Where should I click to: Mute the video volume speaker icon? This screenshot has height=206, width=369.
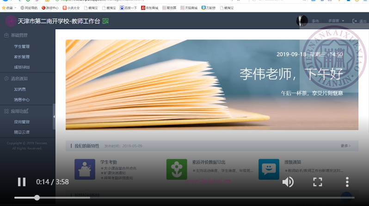point(288,182)
